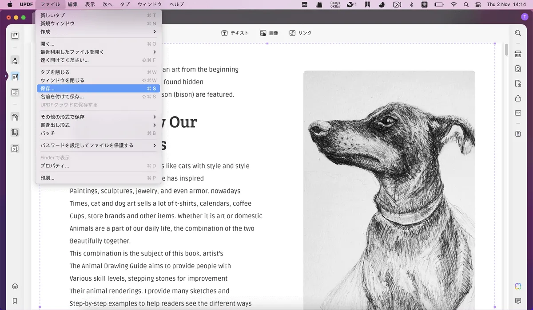Select the dog sketch image in the page
This screenshot has width=533, height=310.
coord(389,190)
